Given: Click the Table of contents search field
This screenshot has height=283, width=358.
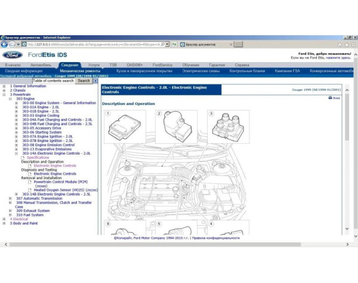Looking at the screenshot, I should point(37,81).
